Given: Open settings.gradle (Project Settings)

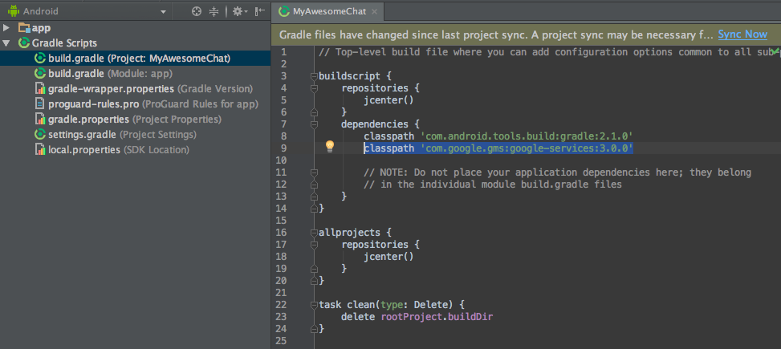Looking at the screenshot, I should pos(123,135).
